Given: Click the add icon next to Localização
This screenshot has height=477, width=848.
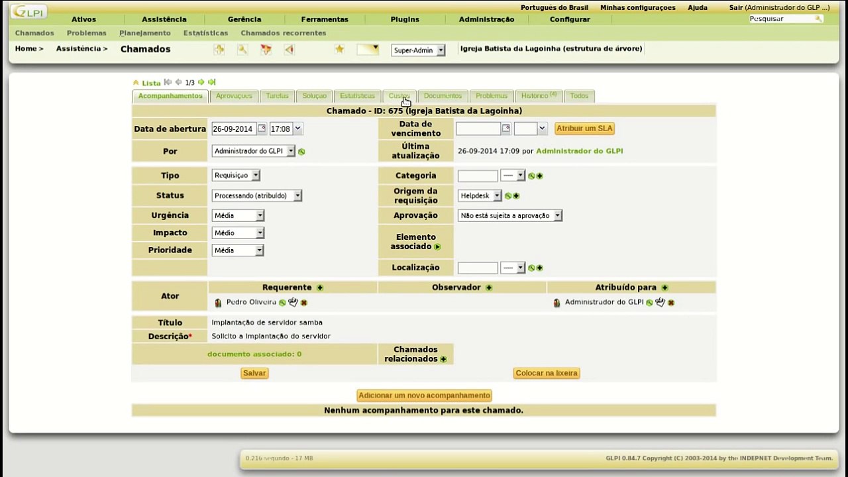Looking at the screenshot, I should tap(539, 268).
